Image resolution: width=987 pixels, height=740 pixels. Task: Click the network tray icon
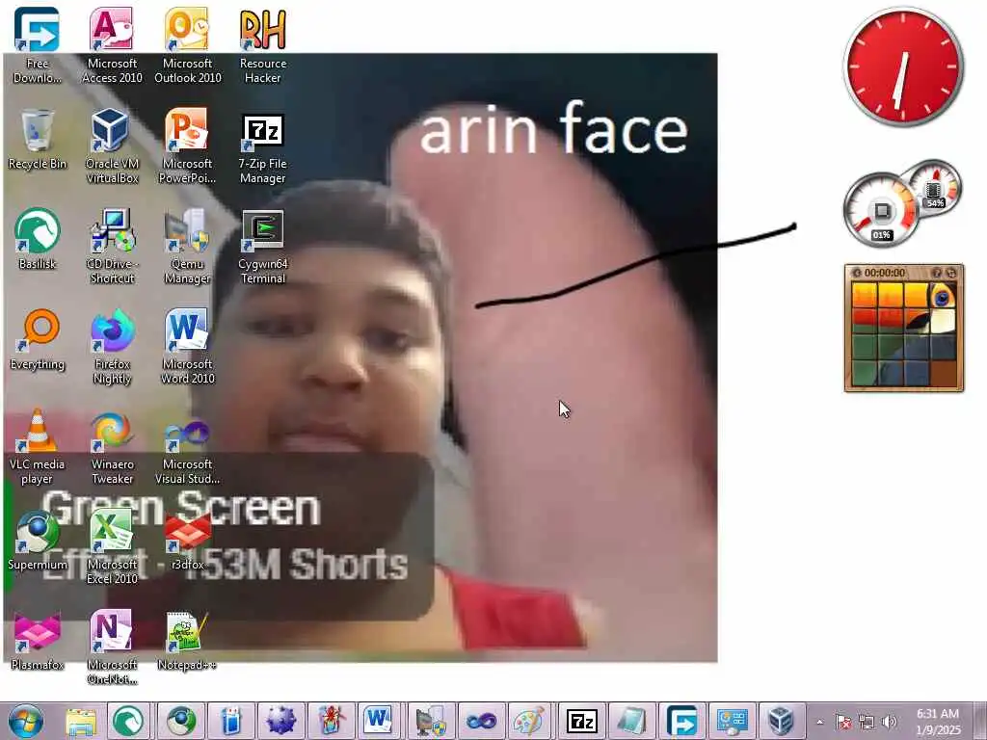867,722
